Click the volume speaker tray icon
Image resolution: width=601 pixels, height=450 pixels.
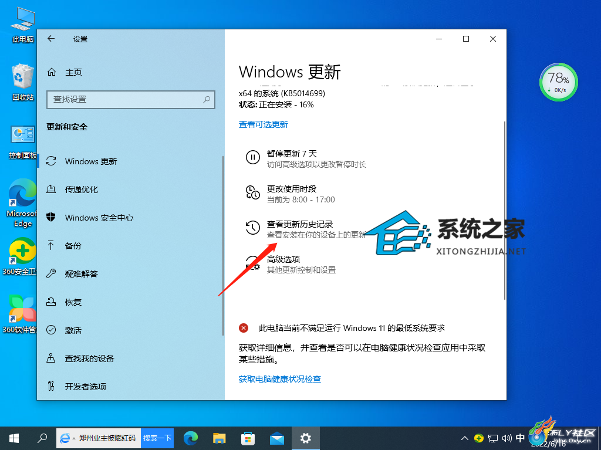click(x=507, y=438)
